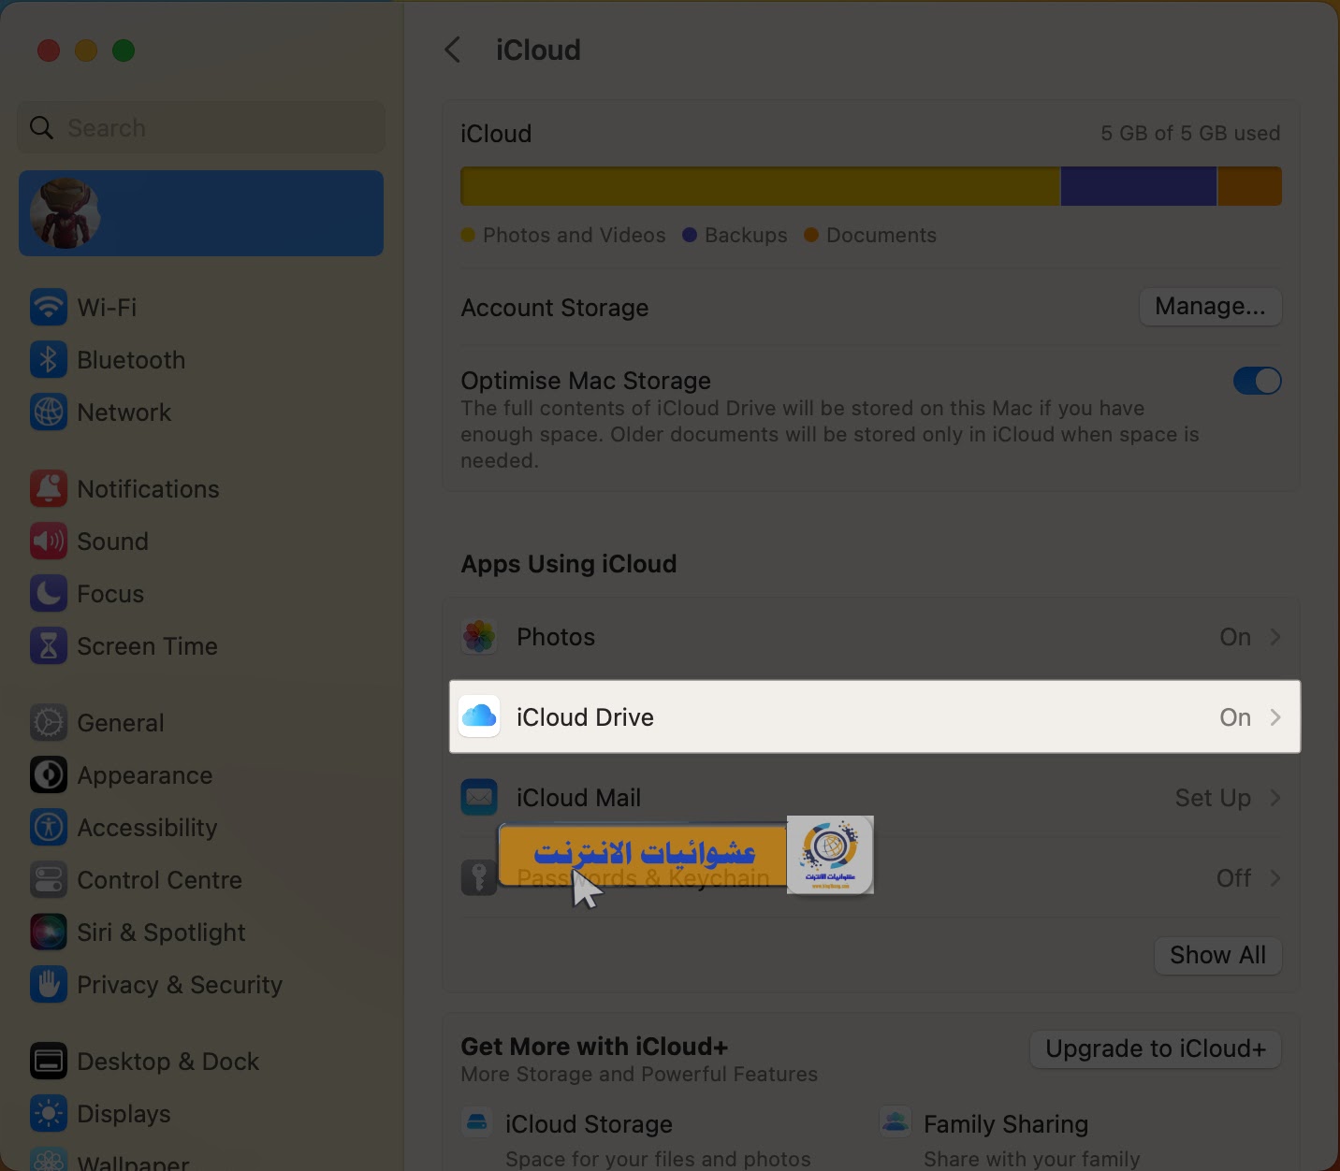Click the blue Backups storage segment
The height and width of the screenshot is (1171, 1340).
click(x=1139, y=186)
